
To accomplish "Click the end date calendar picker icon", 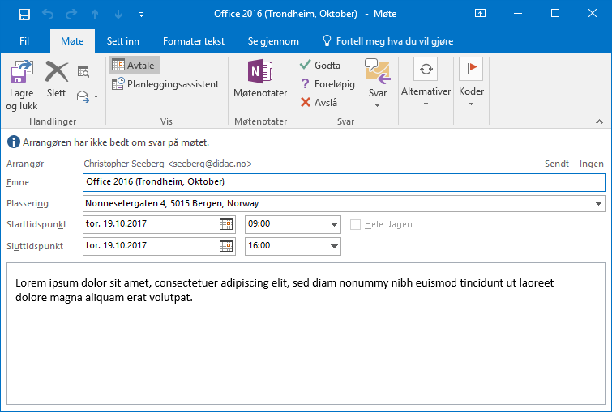I will coord(226,246).
